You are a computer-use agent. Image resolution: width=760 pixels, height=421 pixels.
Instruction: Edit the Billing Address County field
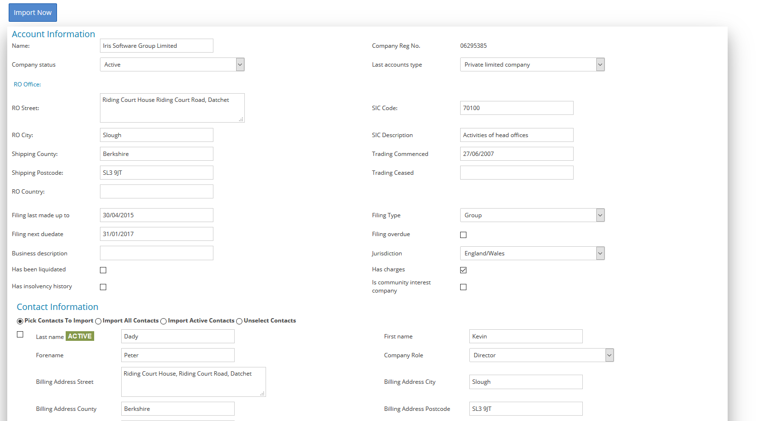[x=178, y=409]
